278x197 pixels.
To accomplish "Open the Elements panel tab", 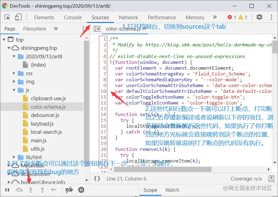I will [x=44, y=17].
